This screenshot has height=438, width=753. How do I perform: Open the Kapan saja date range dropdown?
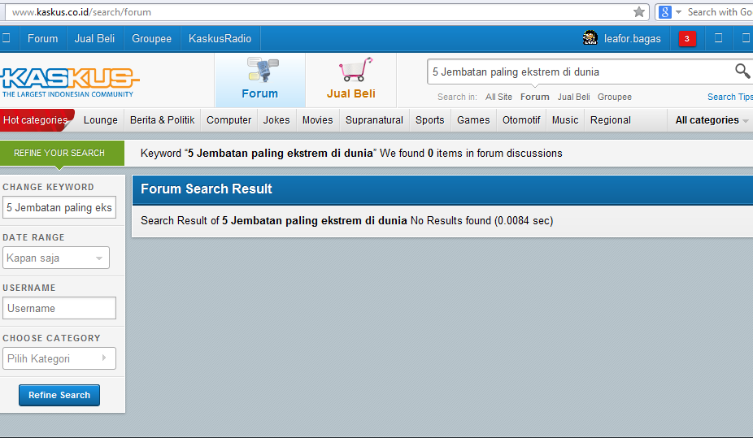tap(56, 258)
